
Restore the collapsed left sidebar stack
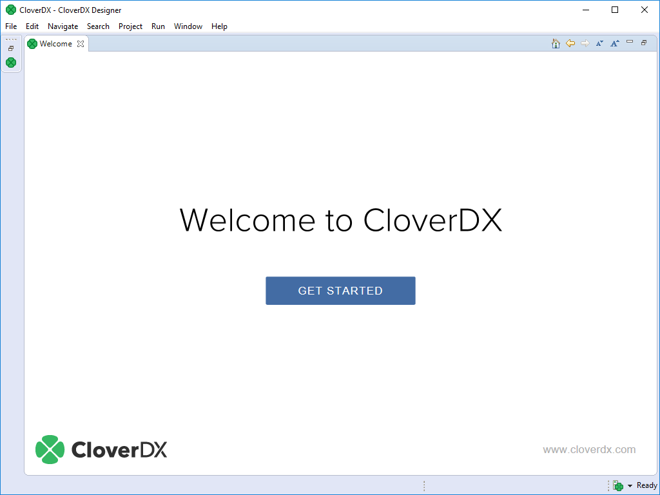coord(11,48)
